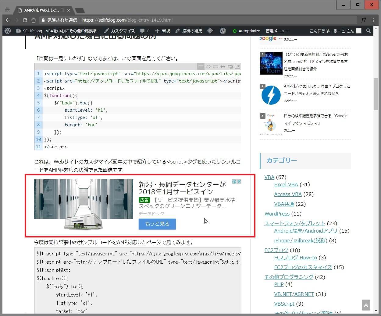Select 投稿の編集 in the admin bar
381x316 pixels.
pos(189,31)
